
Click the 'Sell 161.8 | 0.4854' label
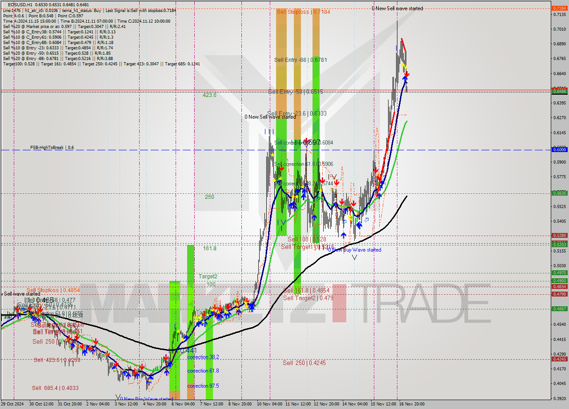tap(306, 291)
